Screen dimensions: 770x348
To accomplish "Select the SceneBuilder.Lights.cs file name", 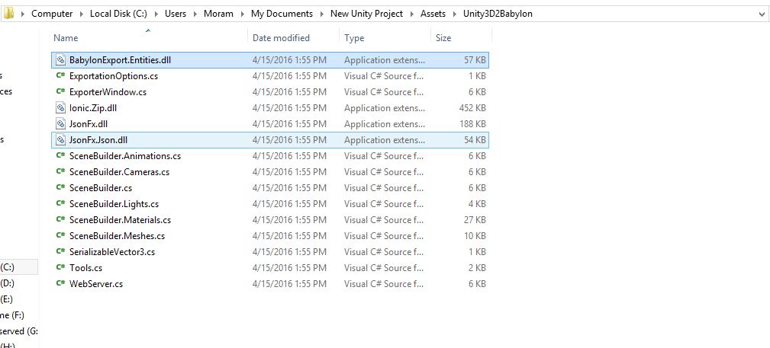I will (x=114, y=204).
